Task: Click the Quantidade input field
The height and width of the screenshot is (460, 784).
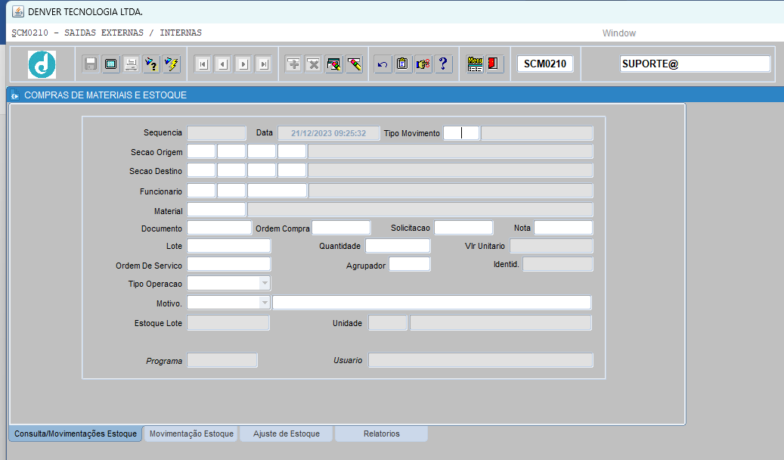Action: pyautogui.click(x=398, y=246)
